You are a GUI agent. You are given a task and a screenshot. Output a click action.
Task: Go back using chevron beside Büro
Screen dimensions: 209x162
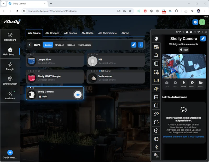point(30,45)
